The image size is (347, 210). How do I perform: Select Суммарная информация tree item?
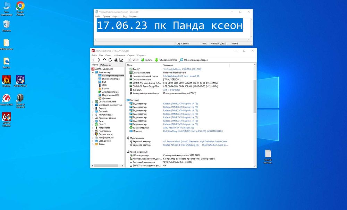[111, 75]
